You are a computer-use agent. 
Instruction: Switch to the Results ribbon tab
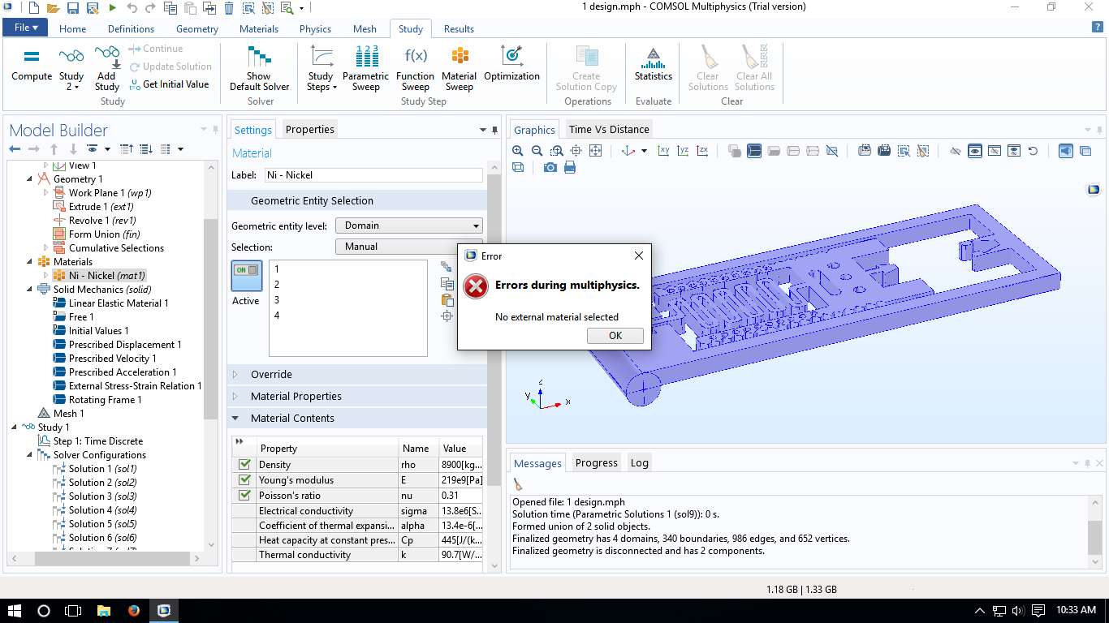[459, 29]
